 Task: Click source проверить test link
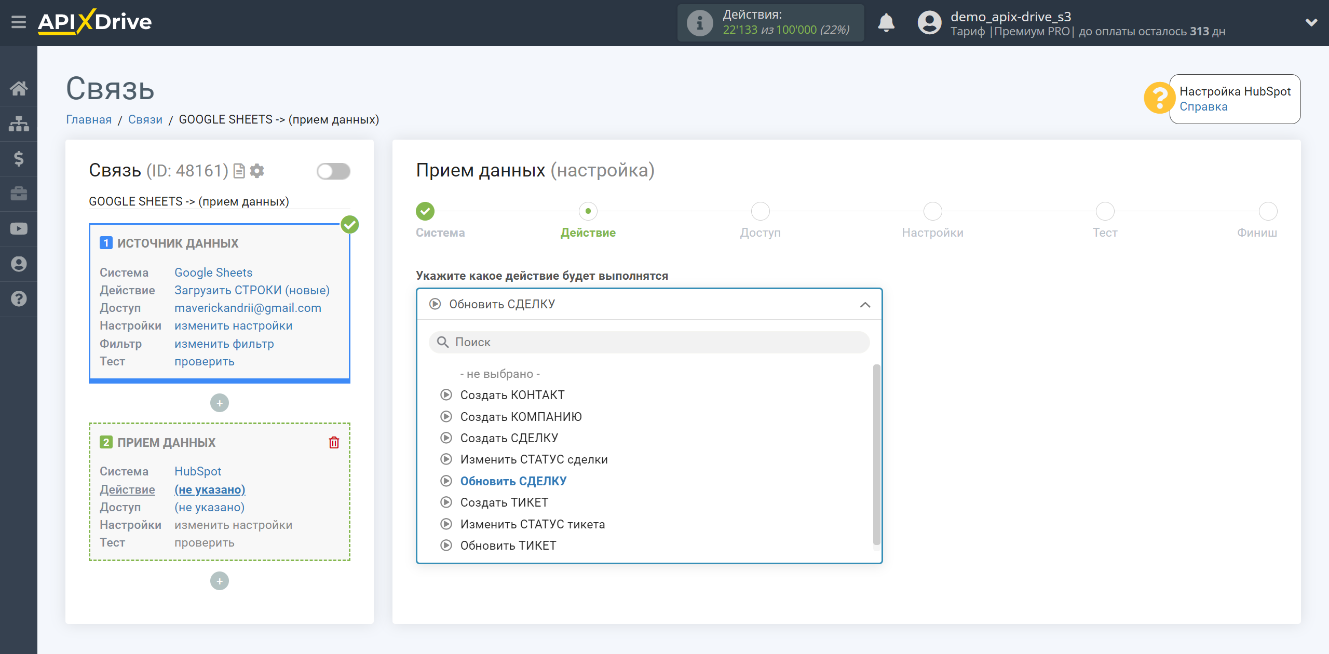204,361
